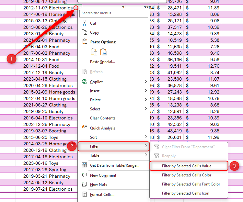Expand the Sort submenu arrow

[145, 137]
